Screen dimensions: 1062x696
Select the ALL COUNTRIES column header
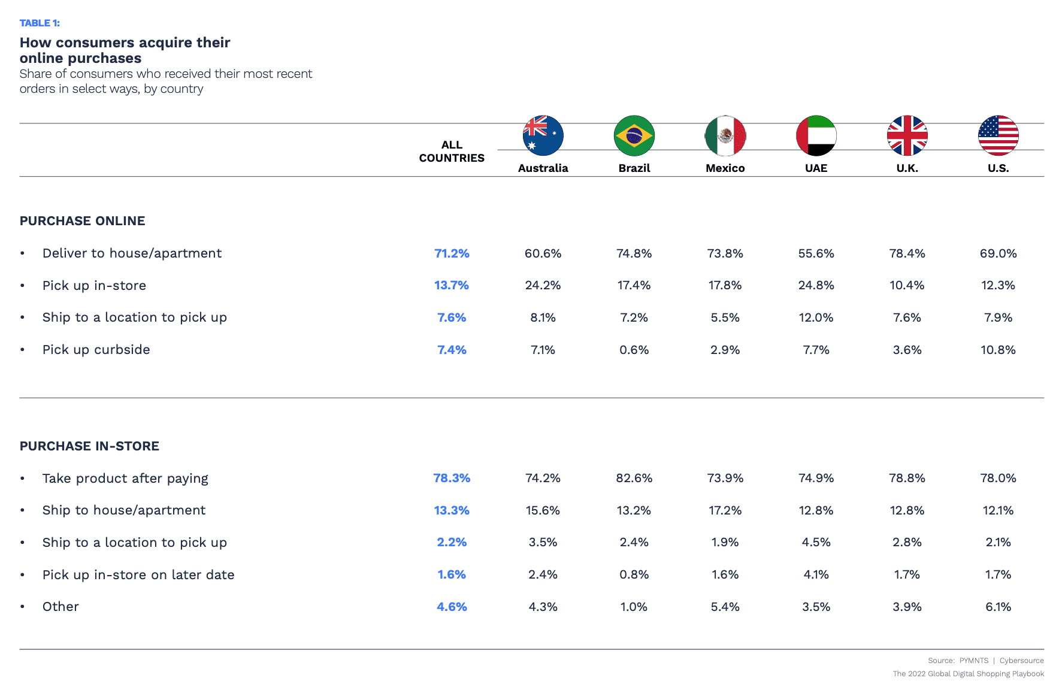tap(452, 152)
